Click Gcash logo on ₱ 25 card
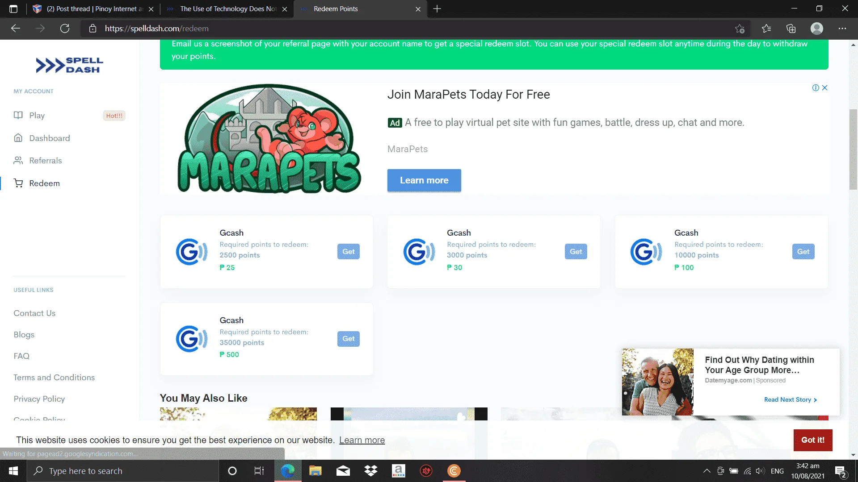Screen dimensions: 858x482 tap(192, 252)
